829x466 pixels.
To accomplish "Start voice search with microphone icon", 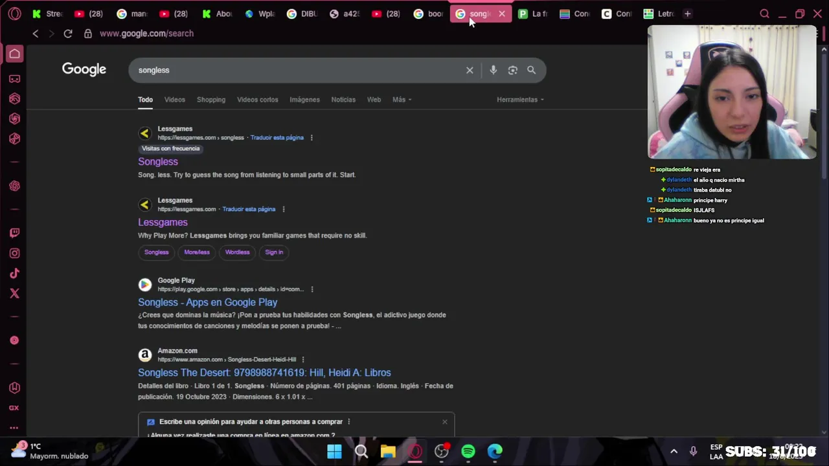I will point(494,70).
